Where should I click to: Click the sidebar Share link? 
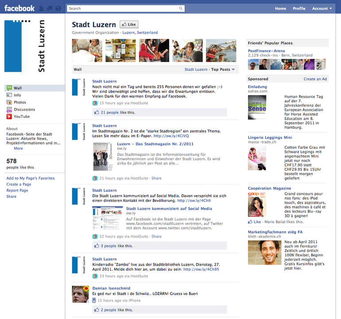[12, 196]
